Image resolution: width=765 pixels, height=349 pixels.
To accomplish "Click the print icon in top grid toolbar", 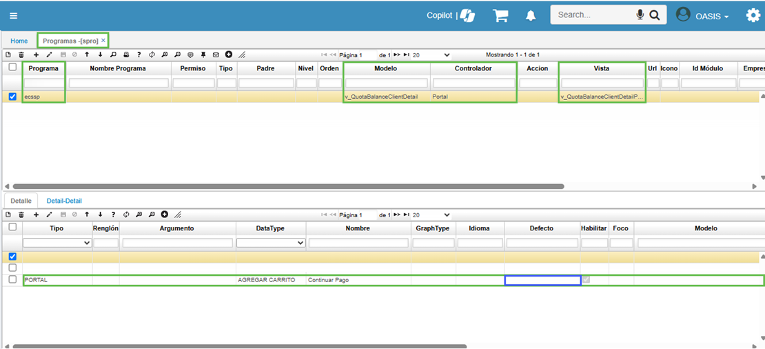I will [x=126, y=54].
